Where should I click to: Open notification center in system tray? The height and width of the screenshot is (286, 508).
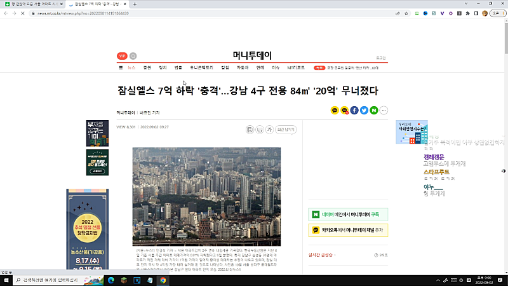pyautogui.click(x=500, y=280)
